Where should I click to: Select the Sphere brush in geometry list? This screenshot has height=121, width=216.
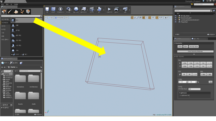[27, 50]
